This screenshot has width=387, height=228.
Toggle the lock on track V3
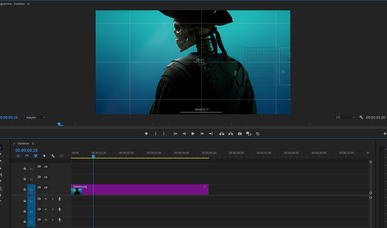(25, 169)
